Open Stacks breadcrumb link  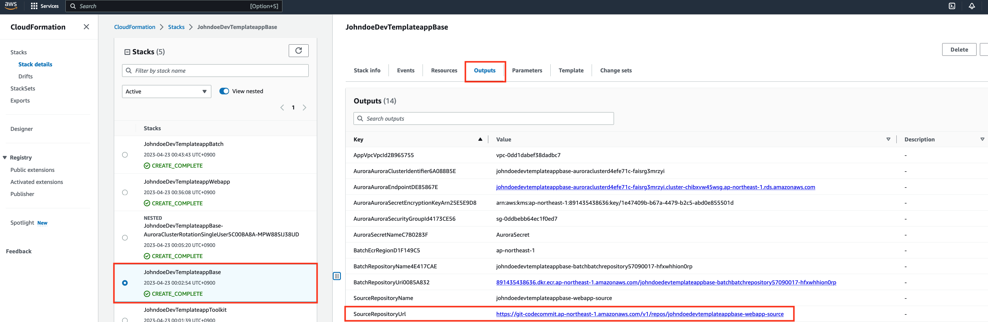pyautogui.click(x=176, y=27)
